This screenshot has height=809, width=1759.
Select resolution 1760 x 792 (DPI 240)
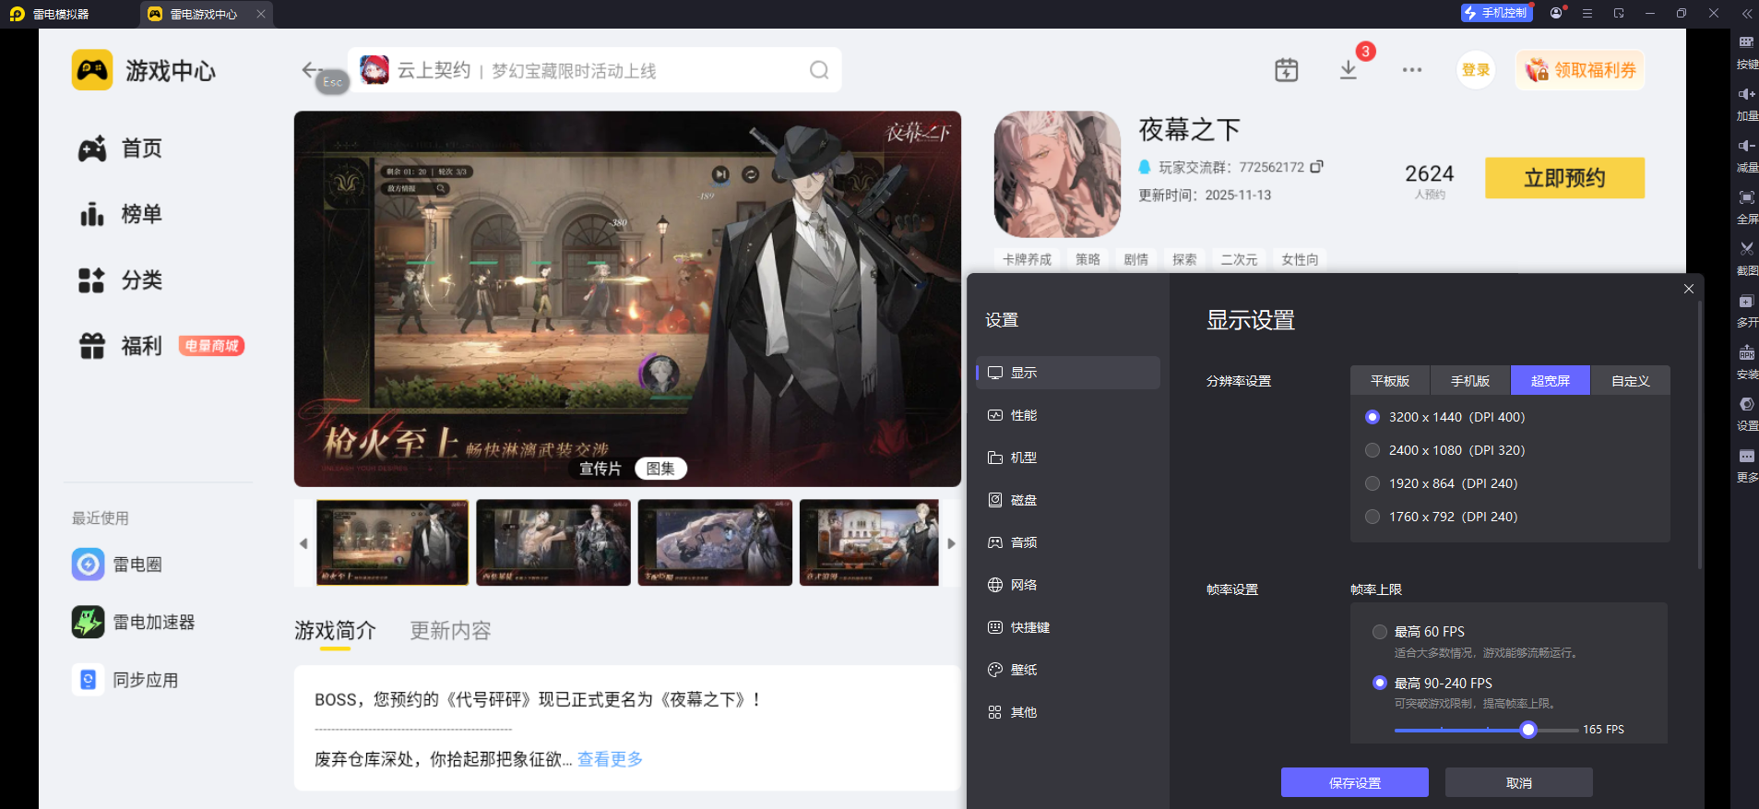point(1441,517)
